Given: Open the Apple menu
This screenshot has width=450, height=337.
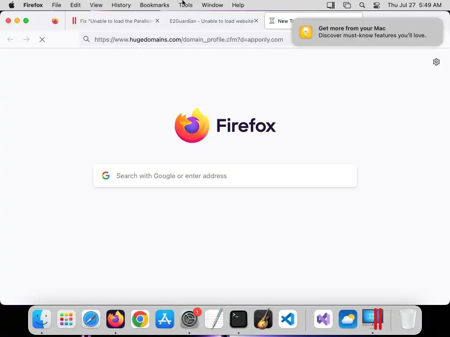Looking at the screenshot, I should [11, 5].
